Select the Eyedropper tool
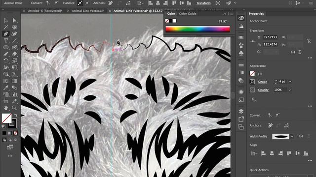316x177 pixels. [x=6, y=88]
